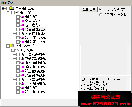
Task: Collapse the 技术指标公式 tree node
Action: pos(3,8)
